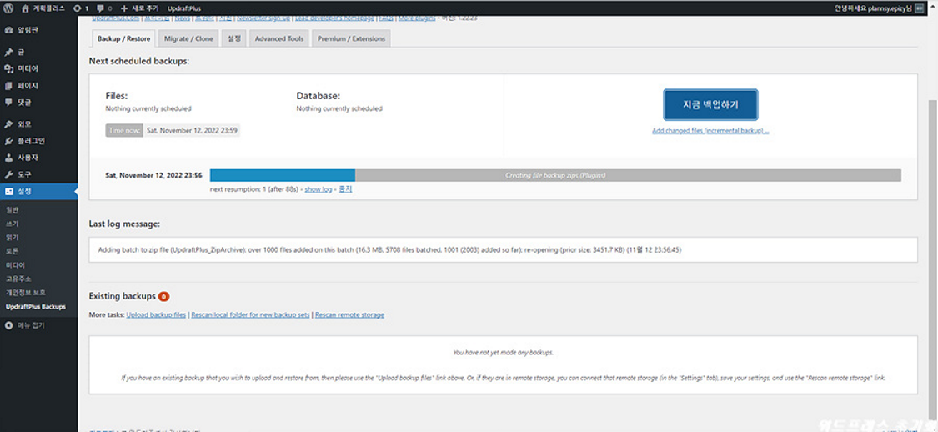Open the 미디어 submenu under 설정
The image size is (938, 432).
pos(15,265)
